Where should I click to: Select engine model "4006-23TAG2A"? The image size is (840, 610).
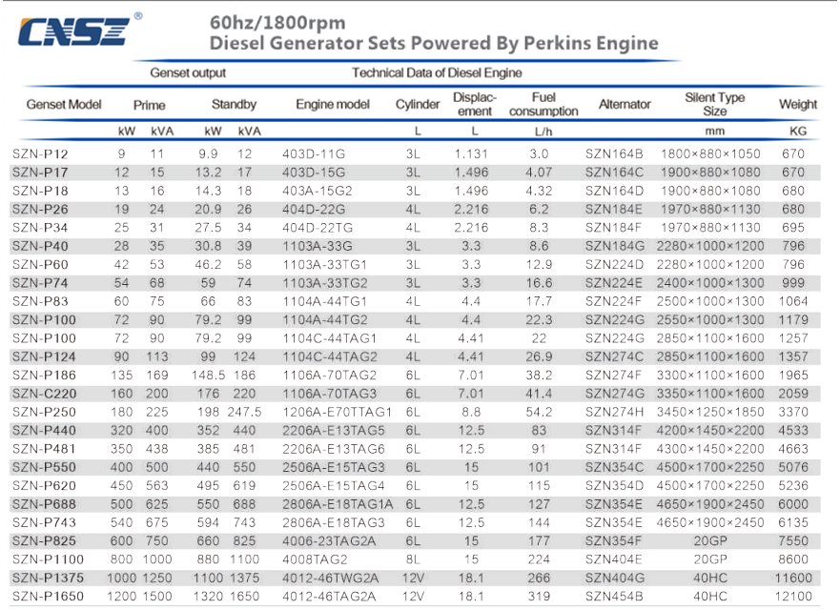(329, 541)
